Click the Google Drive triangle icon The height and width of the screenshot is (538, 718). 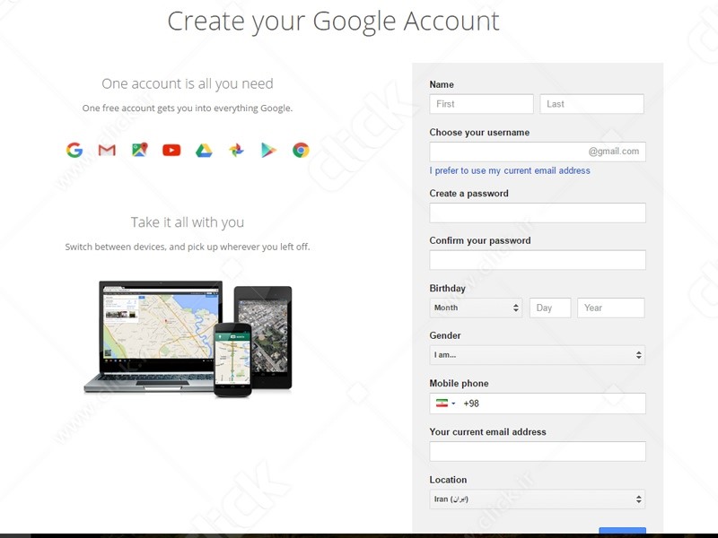204,151
